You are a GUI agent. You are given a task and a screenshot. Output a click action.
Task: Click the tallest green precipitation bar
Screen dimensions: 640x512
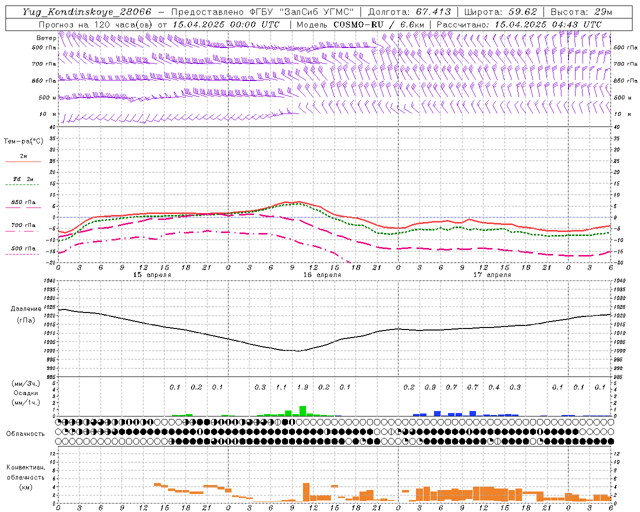click(302, 410)
